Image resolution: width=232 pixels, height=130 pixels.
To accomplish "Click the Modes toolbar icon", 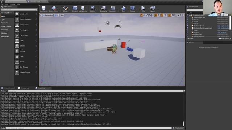I will (x=65, y=8).
